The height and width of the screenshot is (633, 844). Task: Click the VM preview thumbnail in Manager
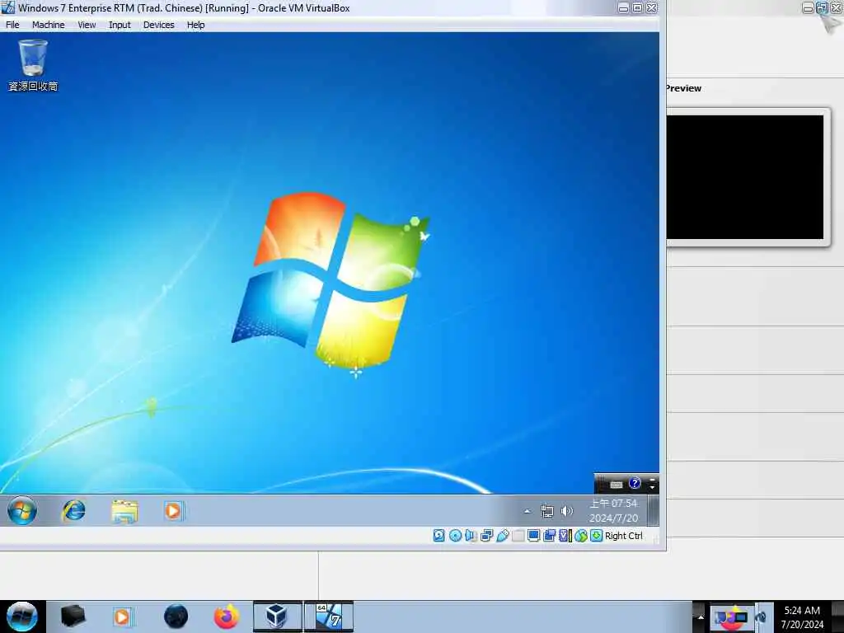pos(745,177)
